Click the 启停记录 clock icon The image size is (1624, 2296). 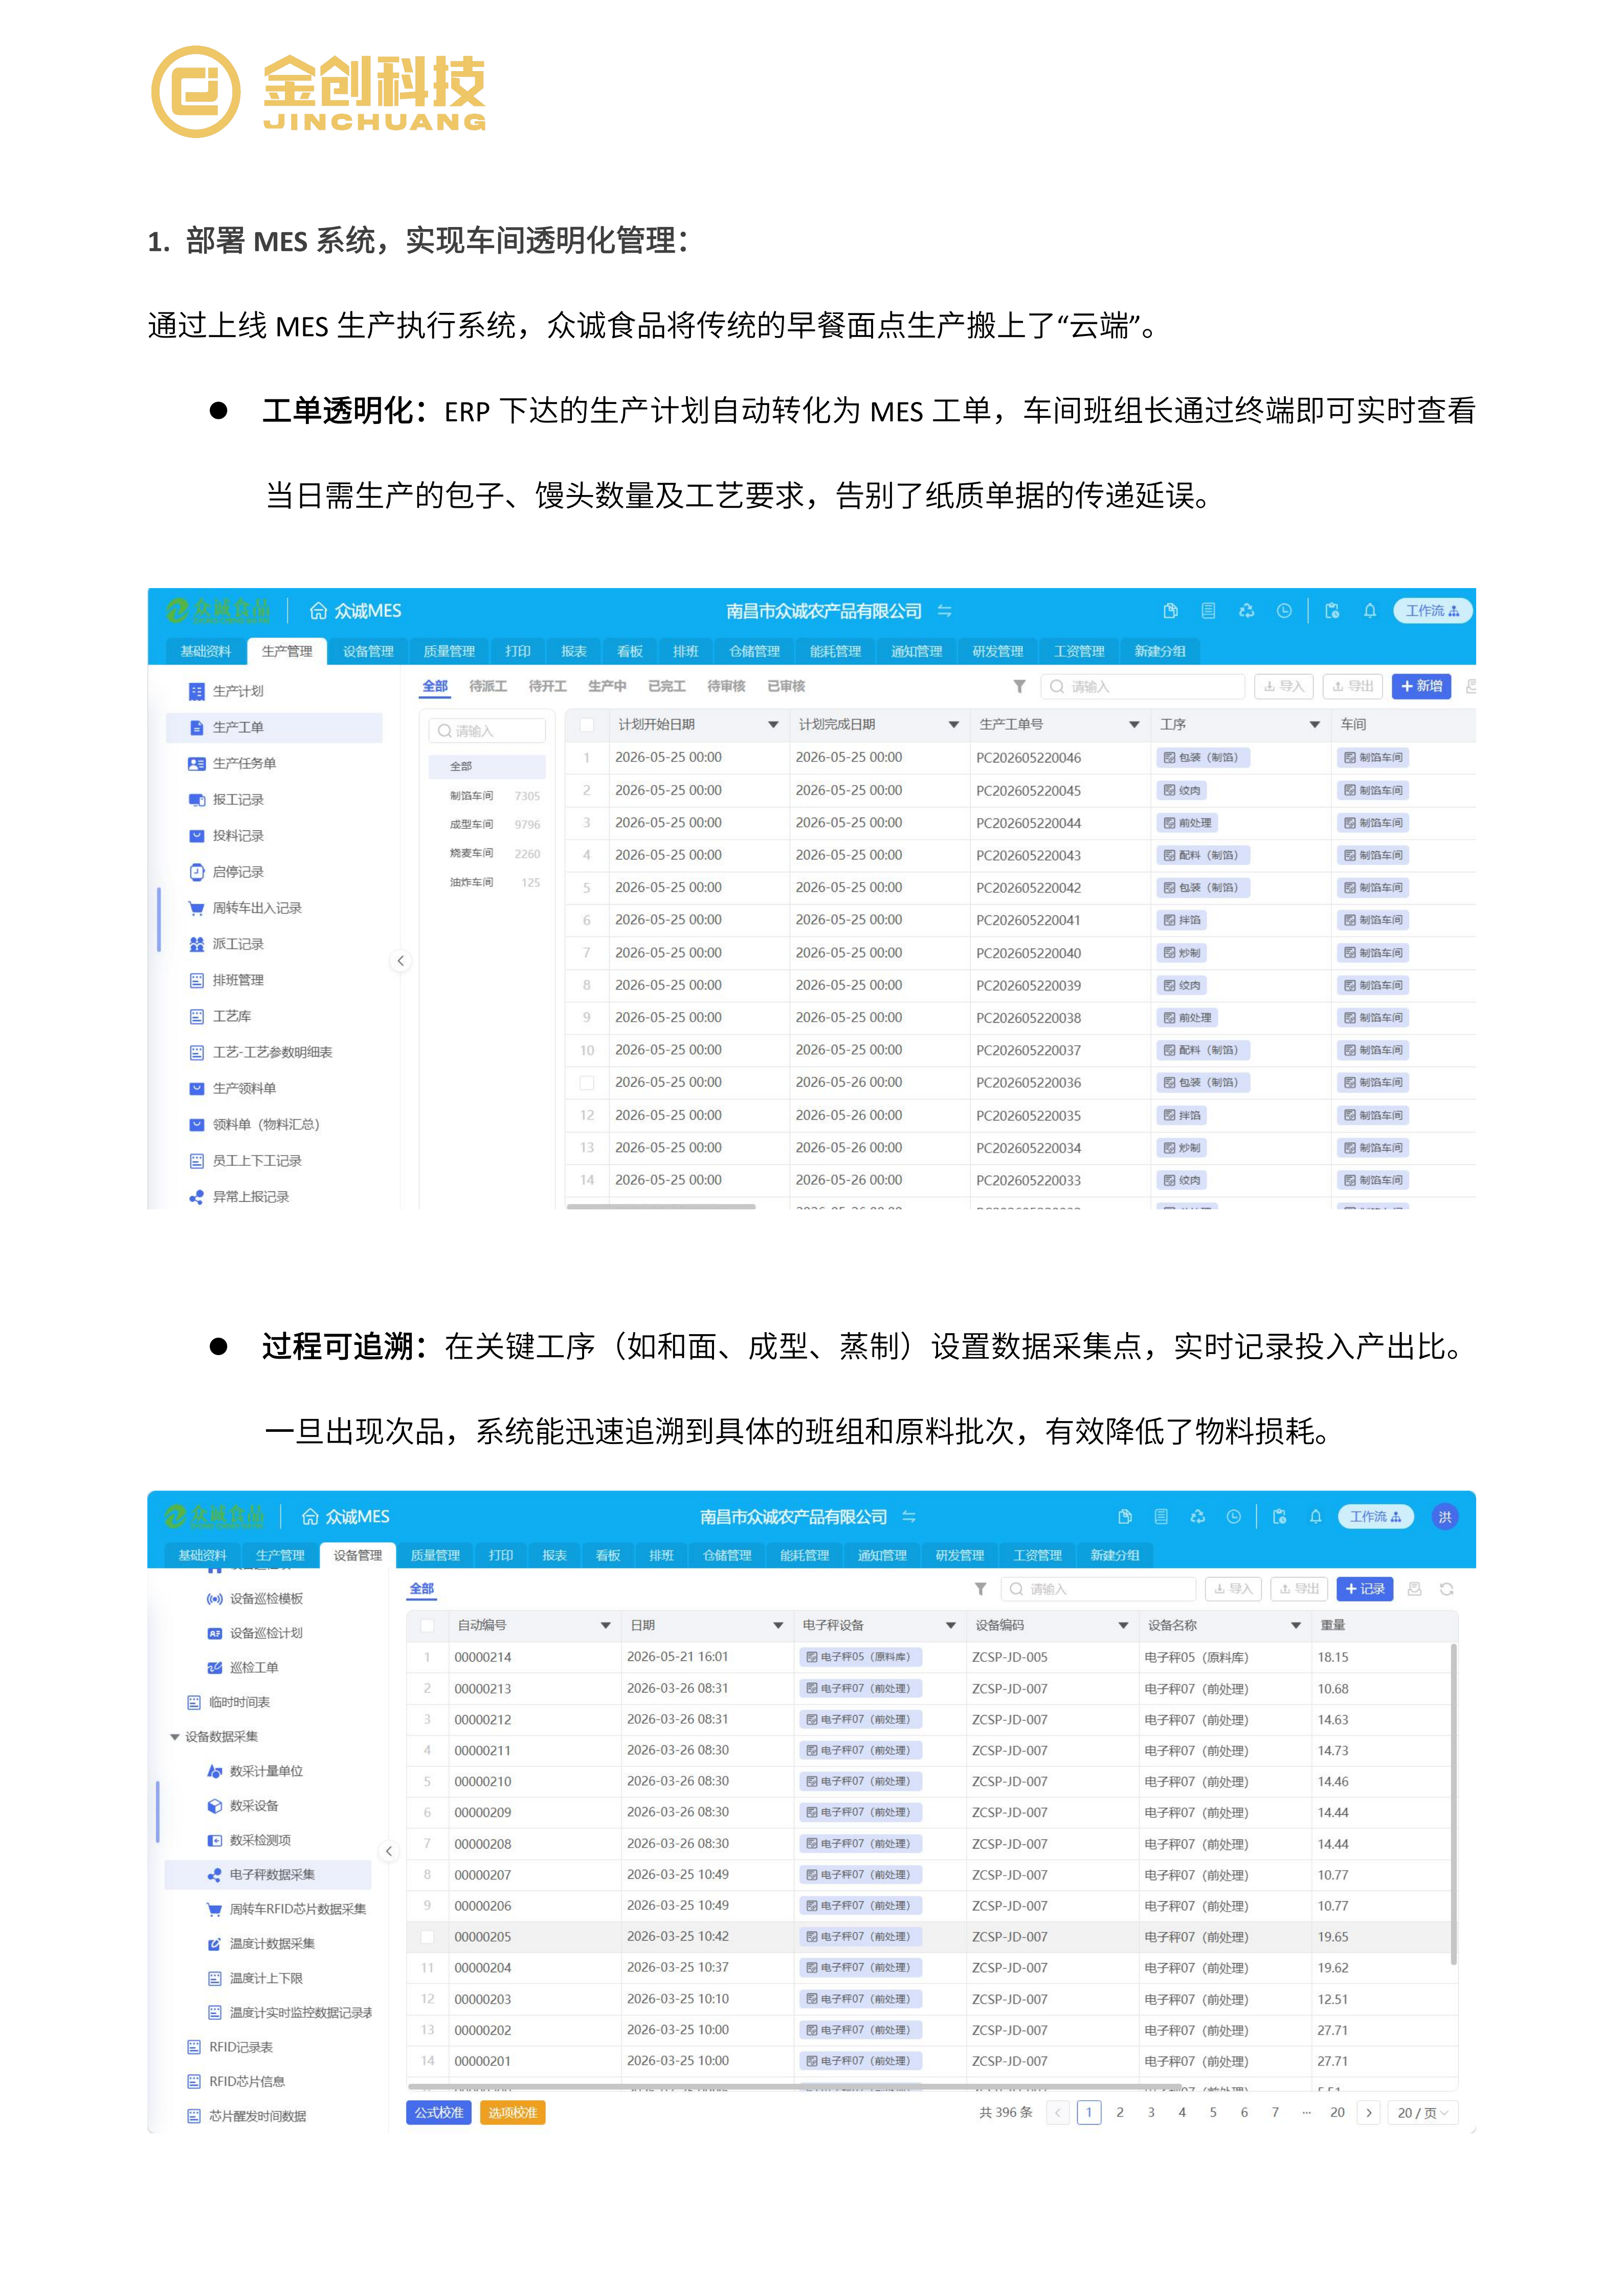[196, 872]
